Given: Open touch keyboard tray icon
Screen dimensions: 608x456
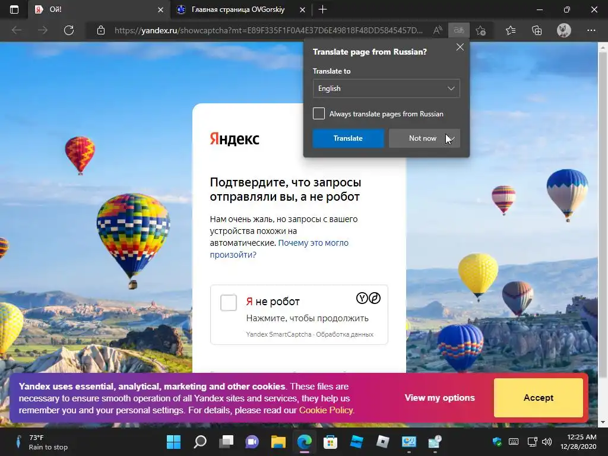Looking at the screenshot, I should (x=514, y=442).
